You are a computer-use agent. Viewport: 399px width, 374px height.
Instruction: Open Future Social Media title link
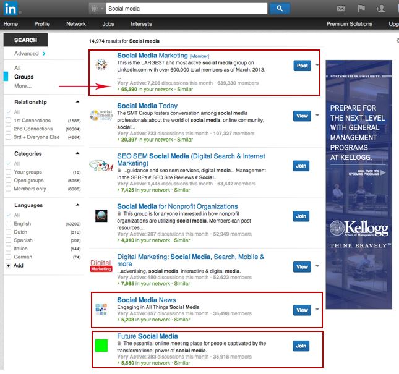click(x=147, y=336)
